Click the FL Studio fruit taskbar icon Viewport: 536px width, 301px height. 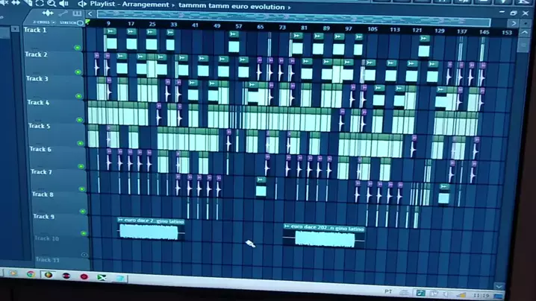(x=49, y=275)
